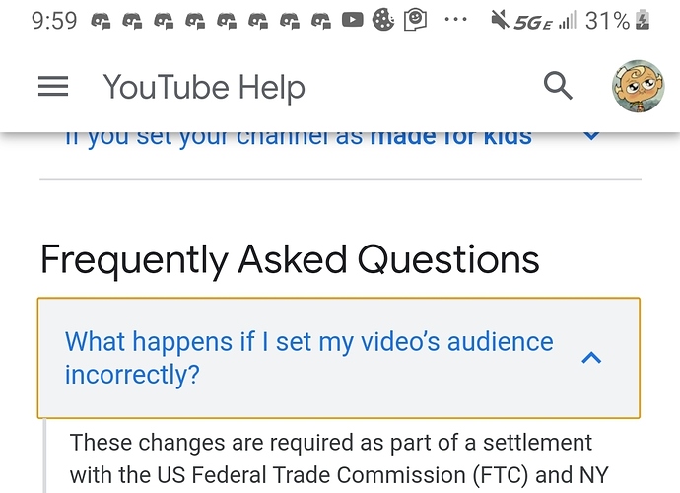Toggle 'What happens if I set' question
This screenshot has width=680, height=493.
308,358
